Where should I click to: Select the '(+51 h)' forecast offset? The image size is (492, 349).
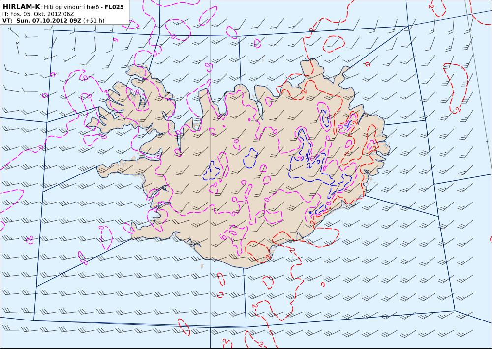coord(94,21)
